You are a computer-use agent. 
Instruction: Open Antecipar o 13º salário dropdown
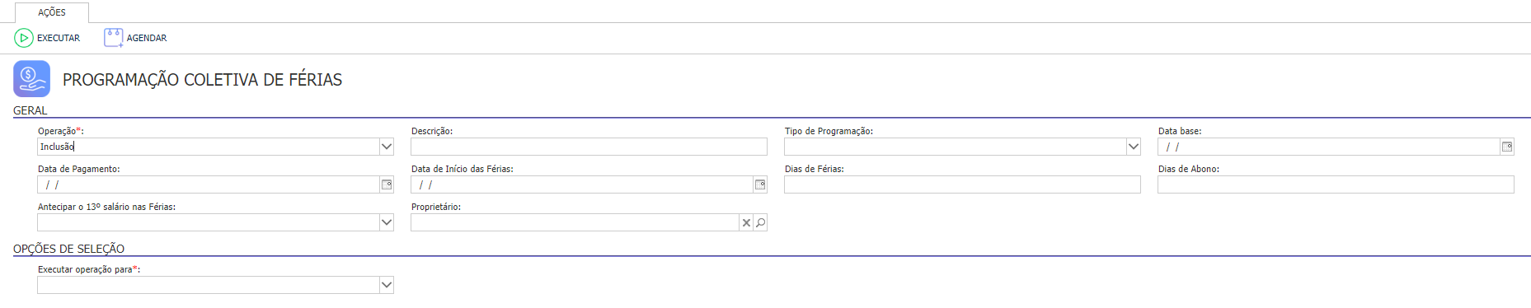click(386, 222)
